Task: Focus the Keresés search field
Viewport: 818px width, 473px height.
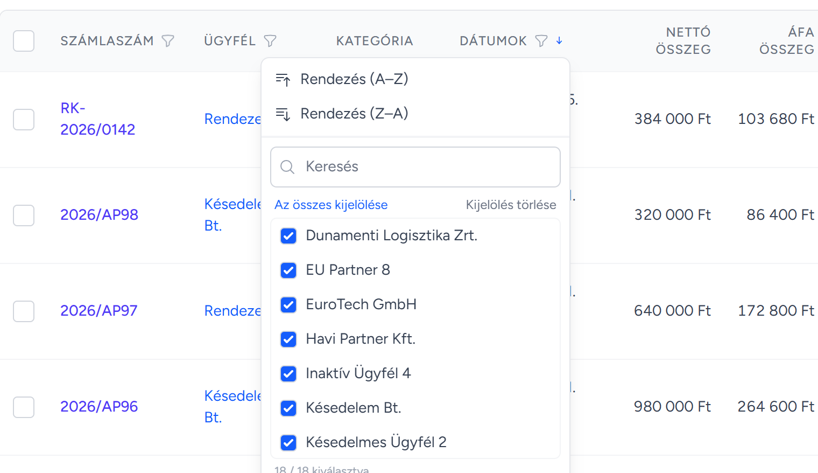Action: coord(415,167)
